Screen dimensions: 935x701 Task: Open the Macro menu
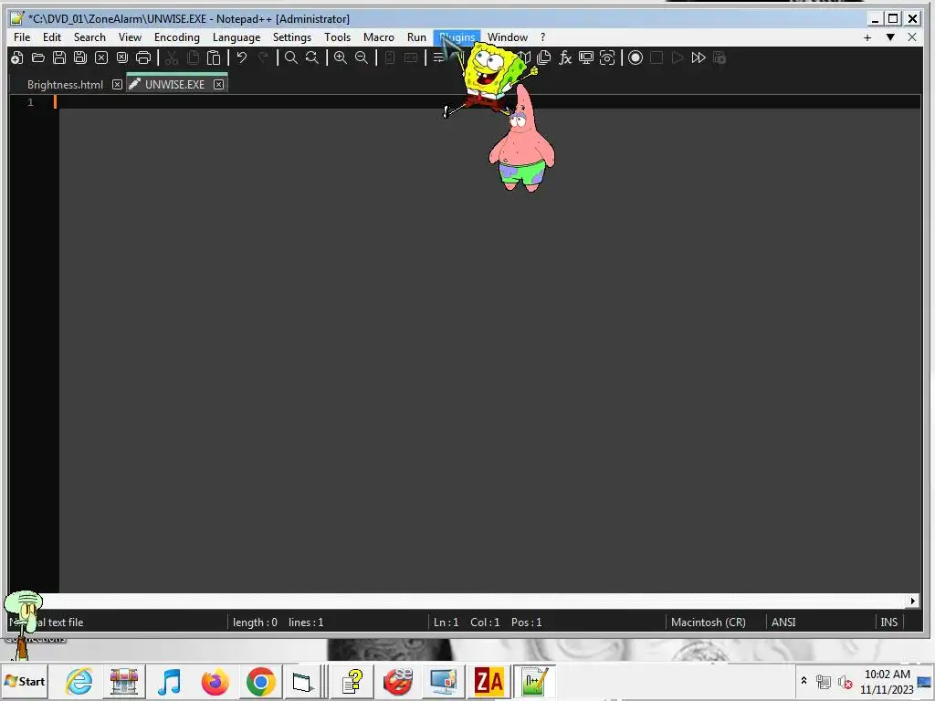click(379, 37)
